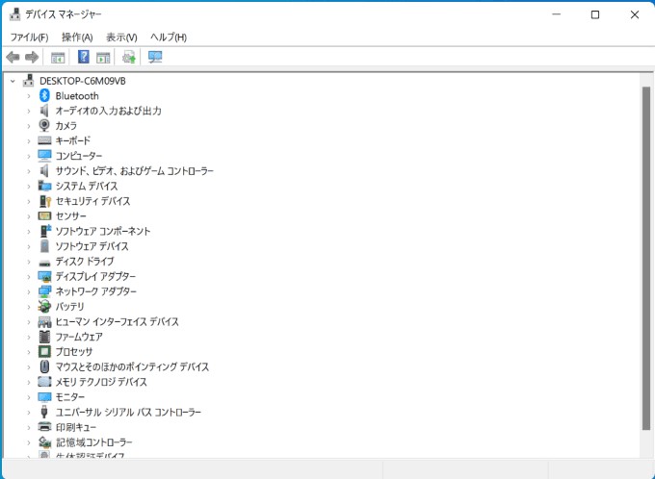Select the バッテリ category icon

pyautogui.click(x=45, y=307)
